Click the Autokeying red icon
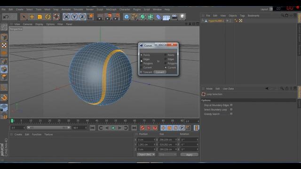The image size is (301, 169). (x=149, y=128)
